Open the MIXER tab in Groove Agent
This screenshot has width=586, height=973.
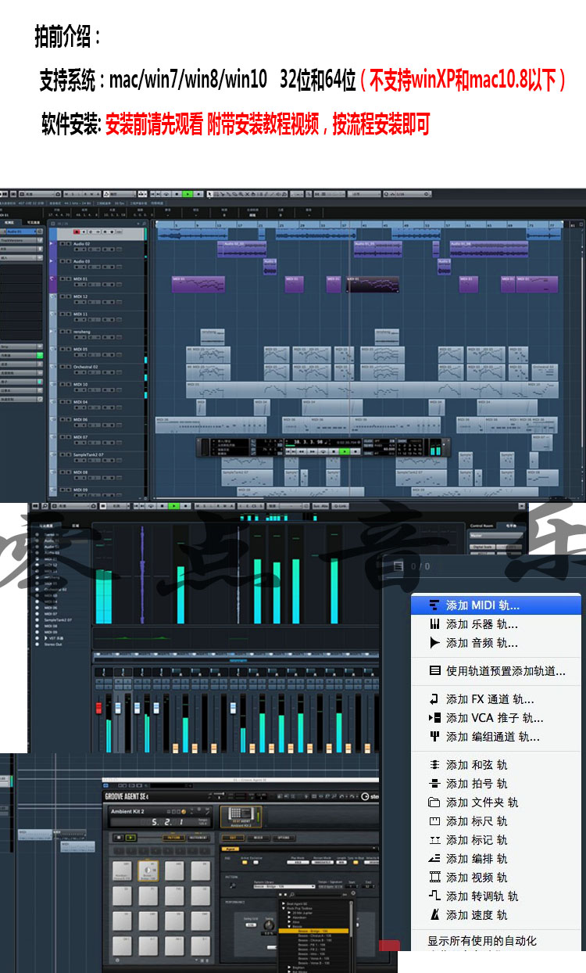click(x=258, y=838)
